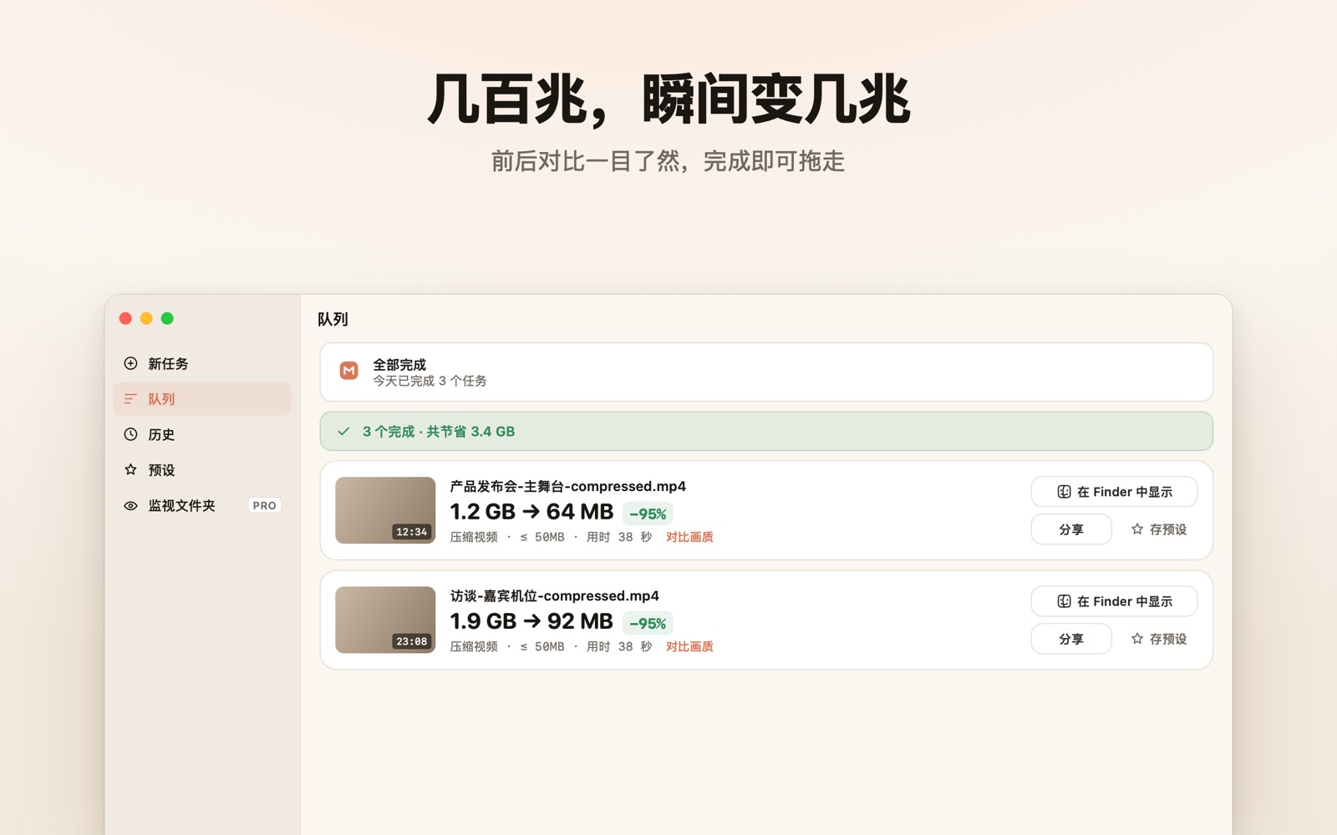Click 分享 for 产品发布会-主舞台 video
1337x835 pixels.
(1071, 529)
